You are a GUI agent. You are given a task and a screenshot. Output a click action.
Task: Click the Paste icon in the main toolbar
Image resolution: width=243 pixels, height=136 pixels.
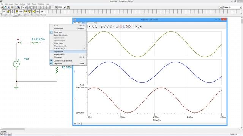[19, 7]
